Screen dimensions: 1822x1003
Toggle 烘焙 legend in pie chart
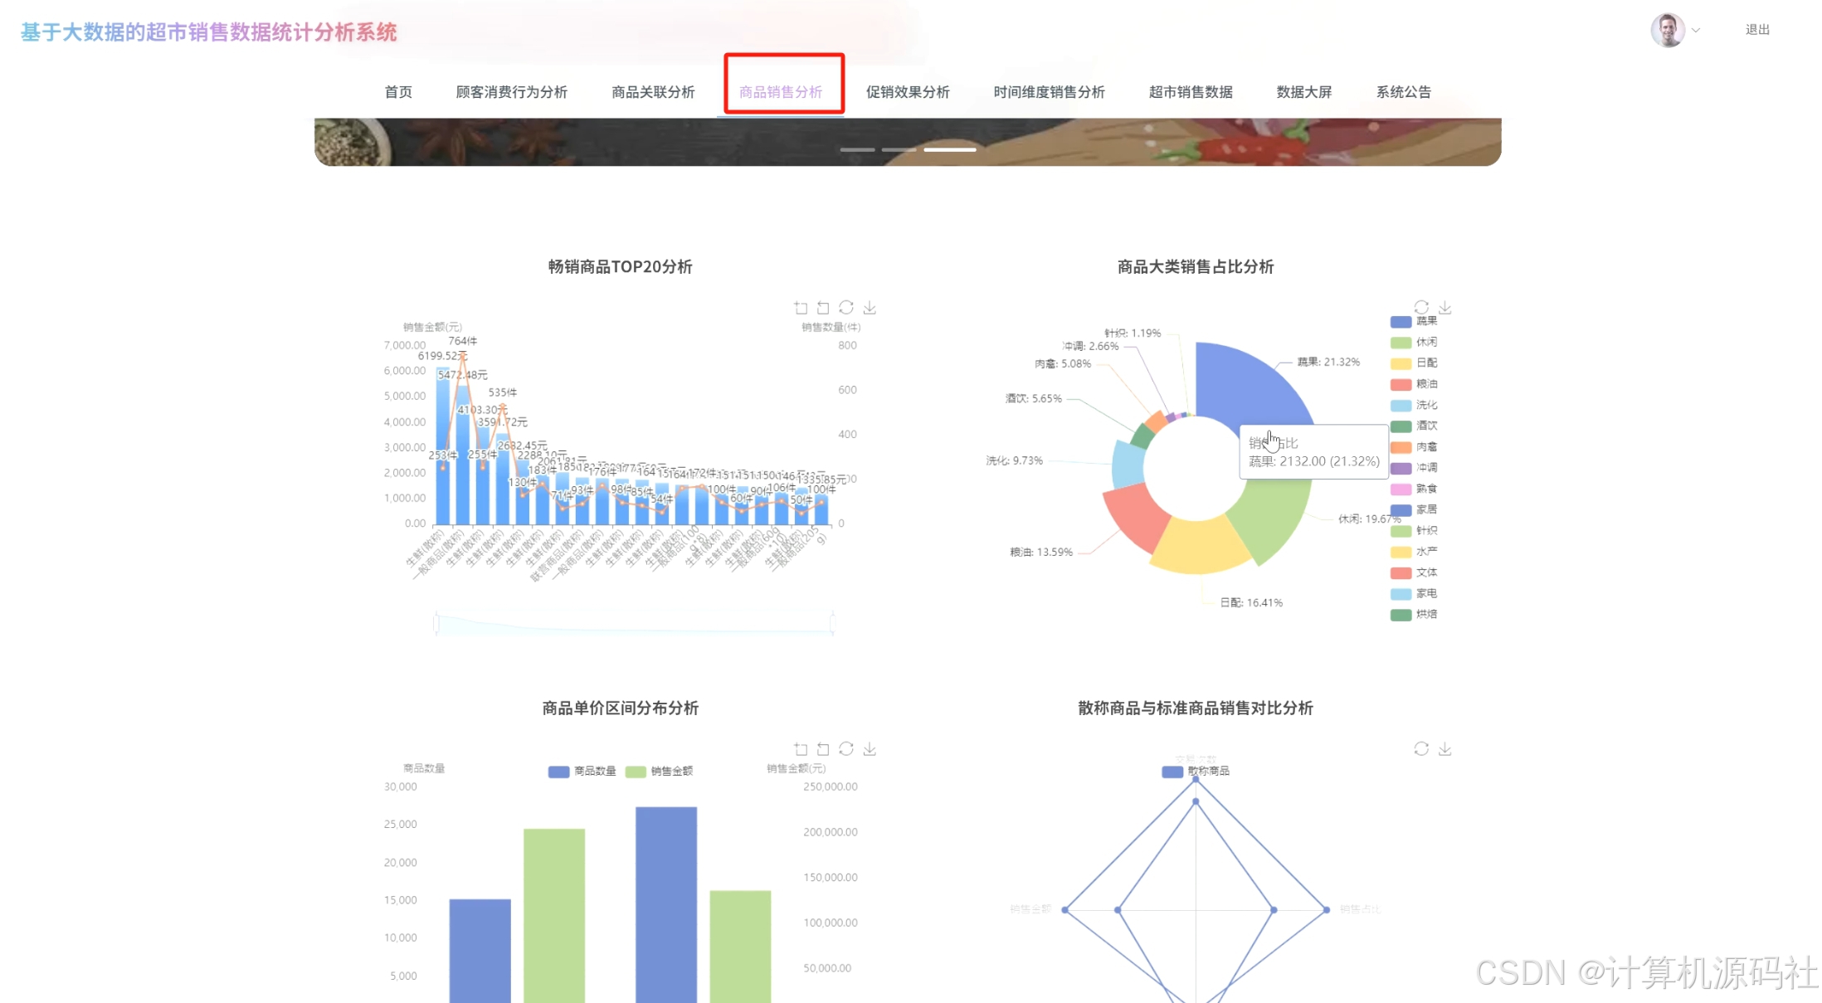[x=1414, y=615]
